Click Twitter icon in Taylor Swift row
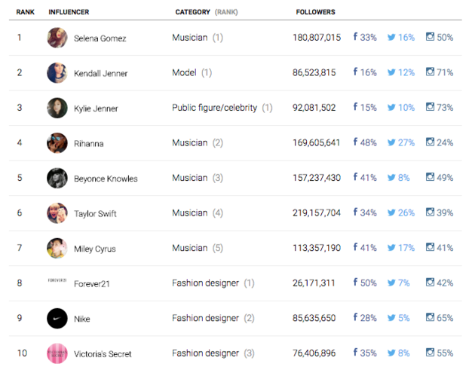This screenshot has width=475, height=370. tap(391, 213)
